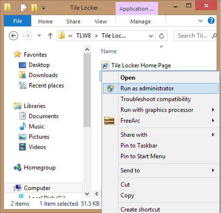221x213 pixels.
Task: Expand the arrow after TLW8 in the breadcrumb
Action: point(97,36)
